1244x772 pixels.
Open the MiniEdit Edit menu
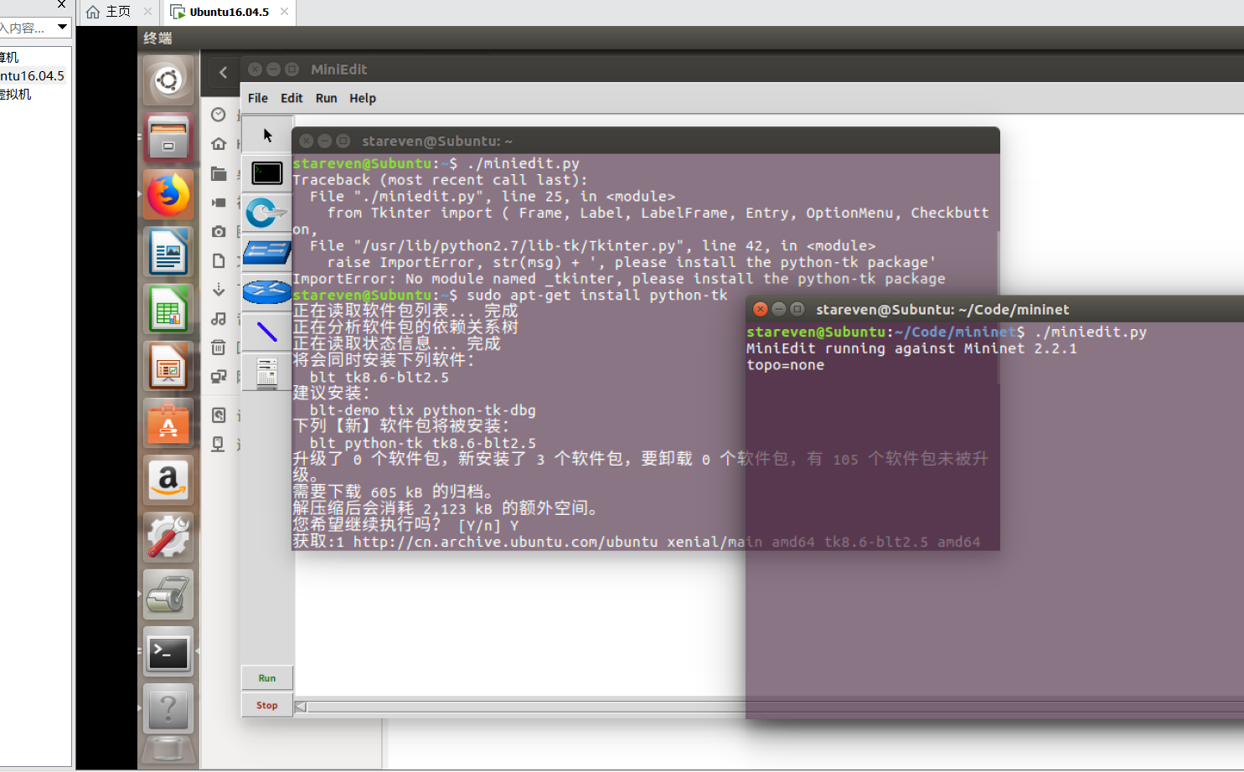(292, 98)
